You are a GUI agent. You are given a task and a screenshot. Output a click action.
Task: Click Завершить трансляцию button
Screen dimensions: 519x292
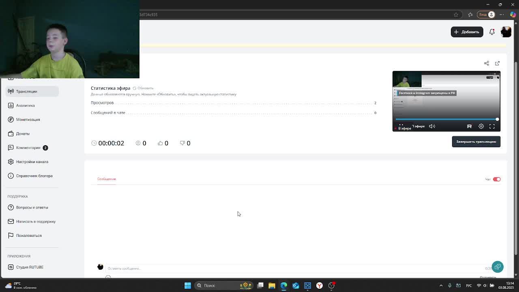tap(476, 142)
